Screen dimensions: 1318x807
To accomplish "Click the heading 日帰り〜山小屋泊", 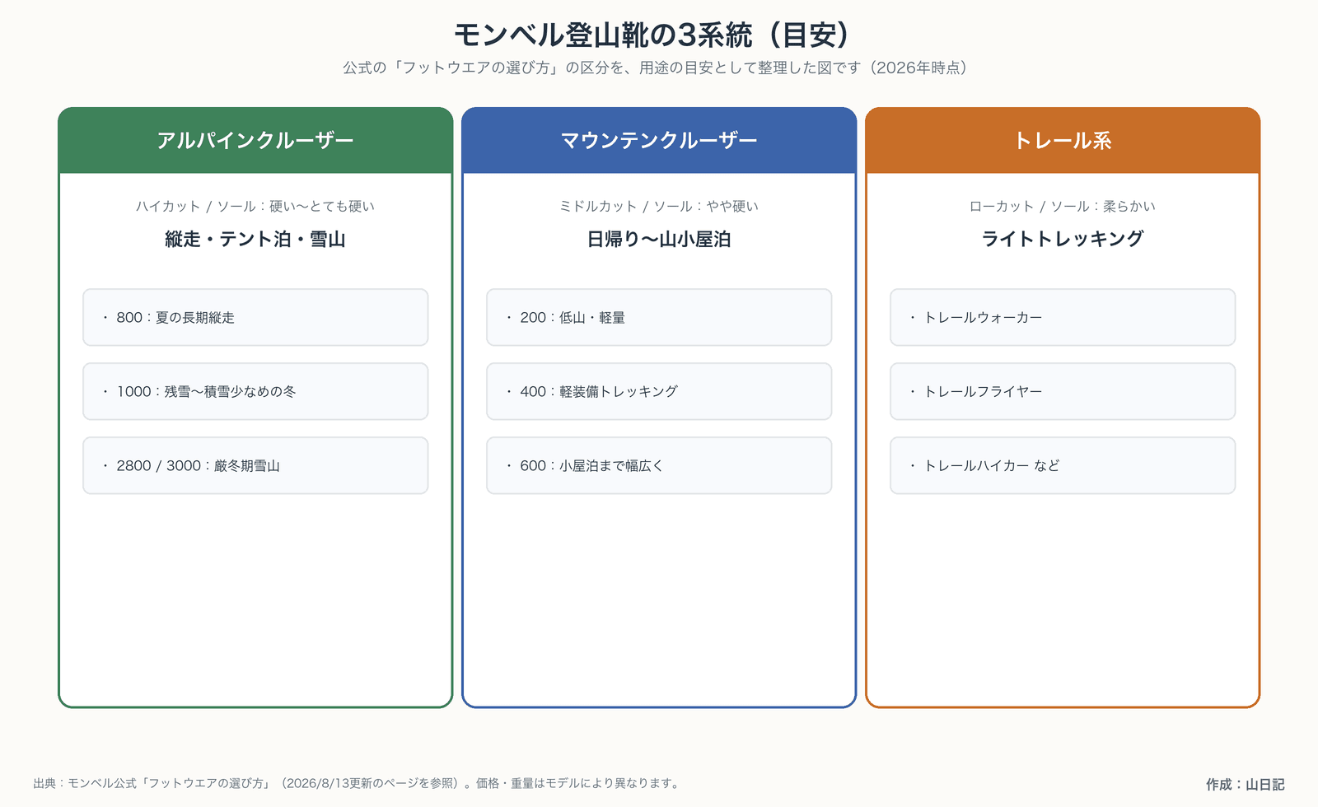I will click(x=659, y=240).
